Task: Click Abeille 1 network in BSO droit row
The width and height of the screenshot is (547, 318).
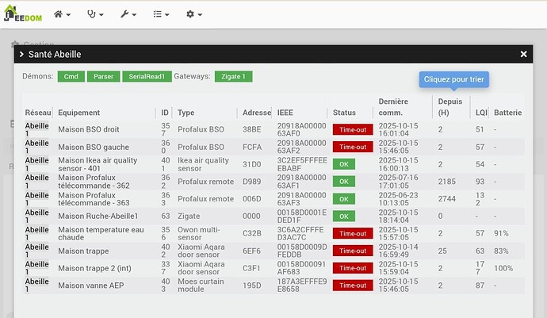Action: [36, 129]
